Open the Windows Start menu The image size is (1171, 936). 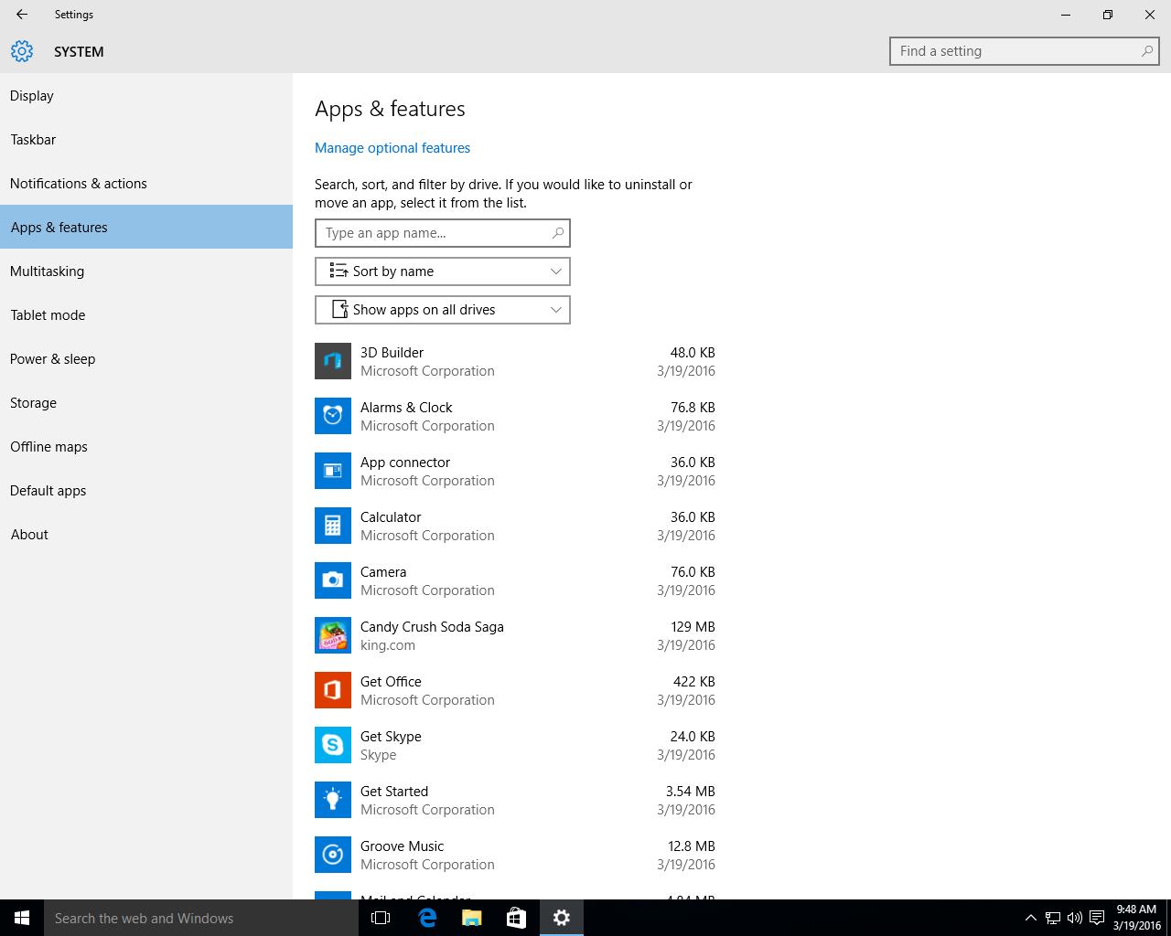coord(22,918)
